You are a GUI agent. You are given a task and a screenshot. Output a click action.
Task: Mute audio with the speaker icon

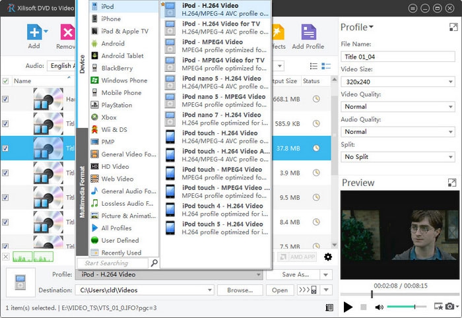pyautogui.click(x=379, y=307)
